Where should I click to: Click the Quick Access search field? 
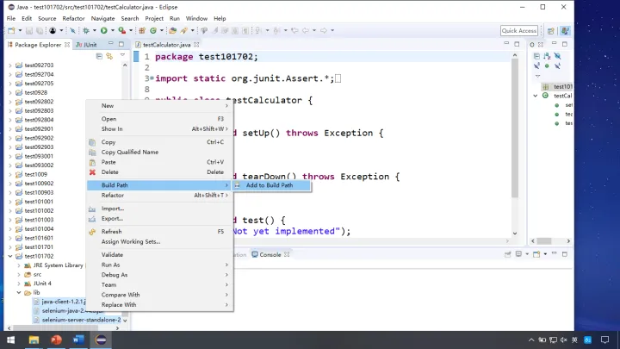pos(518,31)
